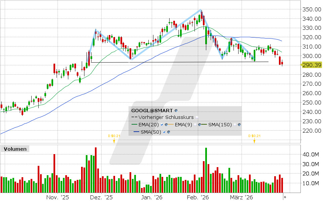This screenshot has height=201, width=323.
Task: Disable the EMA(20) overlay checkbox
Action: click(161, 125)
